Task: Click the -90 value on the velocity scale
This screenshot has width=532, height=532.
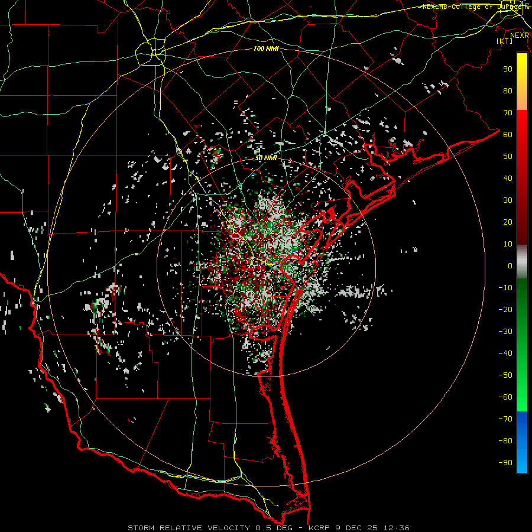Action: [505, 463]
